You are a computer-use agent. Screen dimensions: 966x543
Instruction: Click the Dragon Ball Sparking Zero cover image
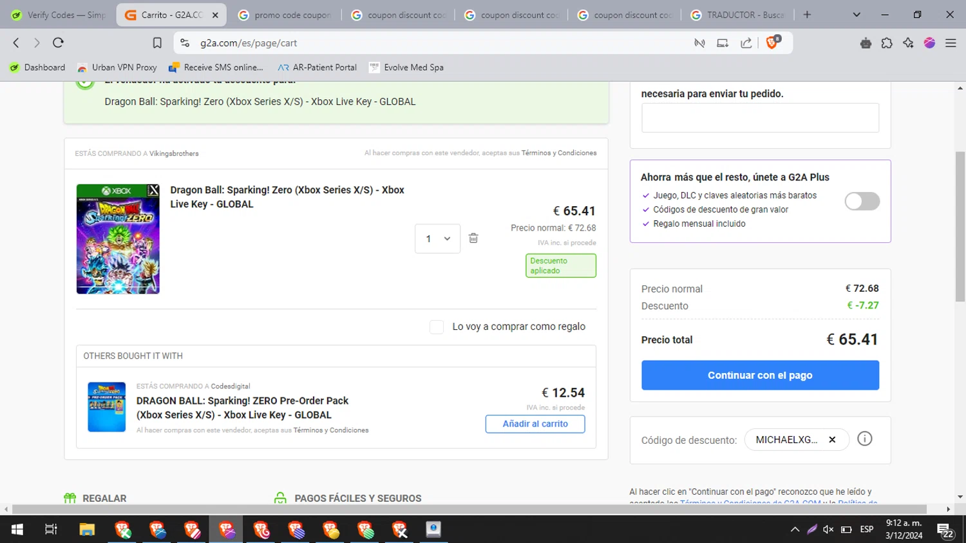coord(118,239)
